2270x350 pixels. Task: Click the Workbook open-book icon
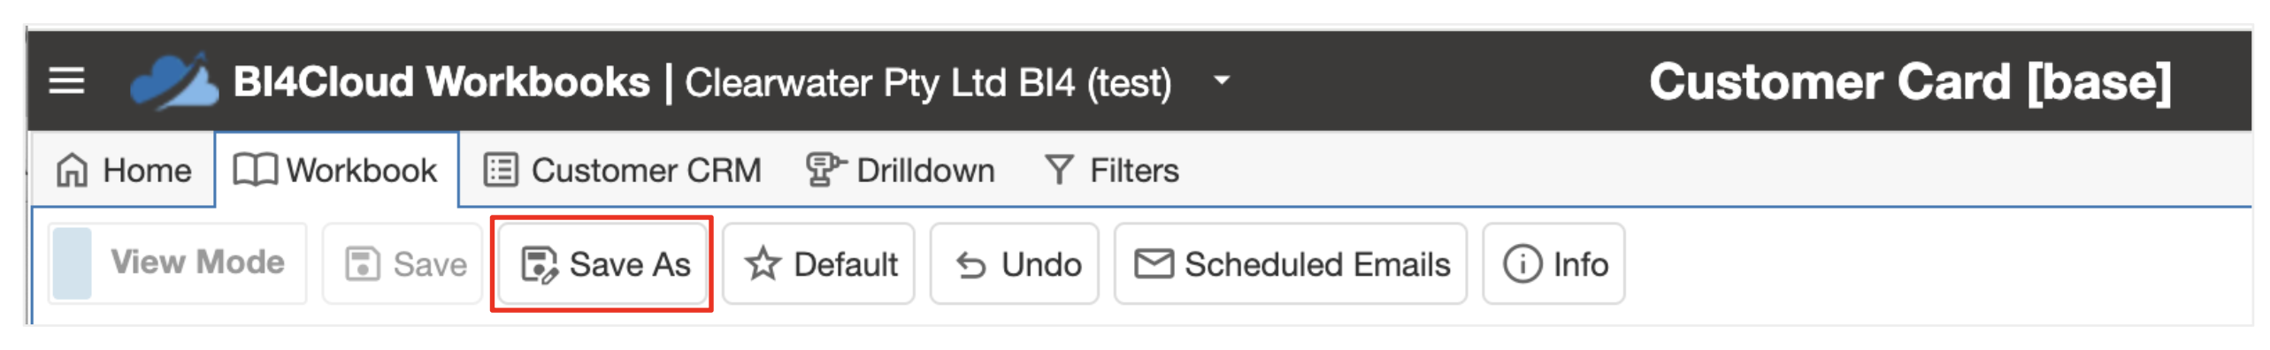[x=255, y=170]
